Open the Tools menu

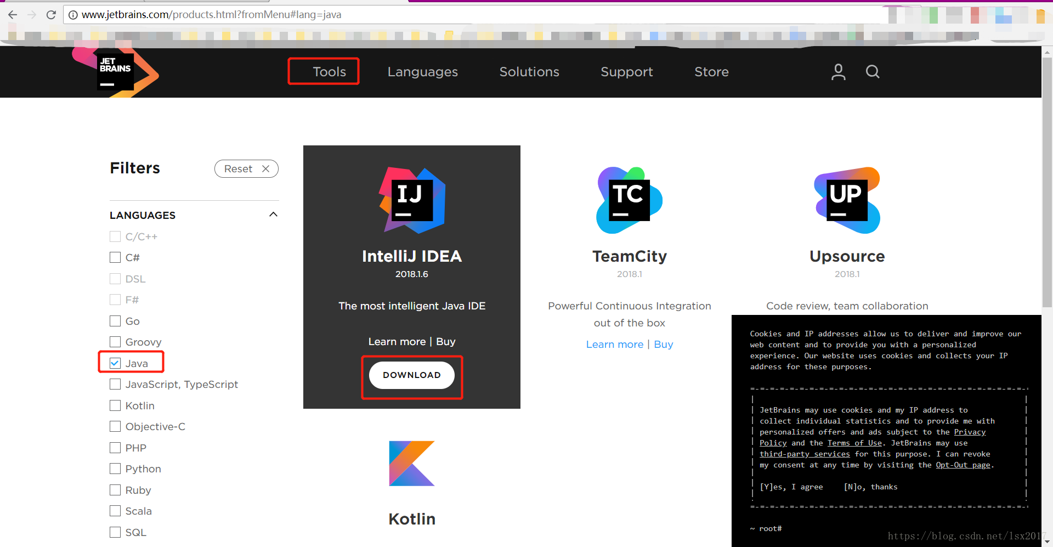click(329, 72)
